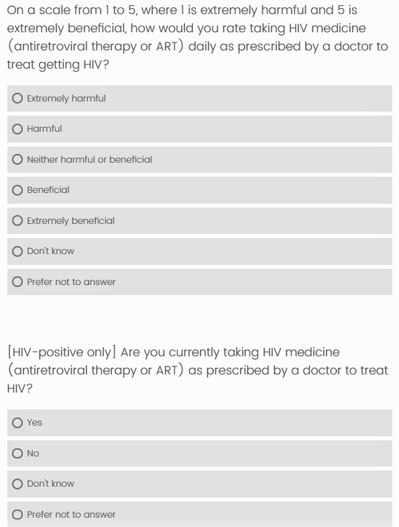399x527 pixels.
Task: Click the Yes answer row
Action: point(200,423)
